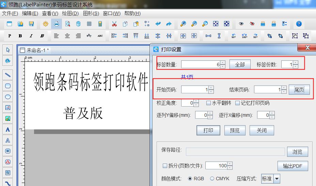This screenshot has width=316, height=186.
Task: Click the save floppy disk icon
Action: [31, 24]
